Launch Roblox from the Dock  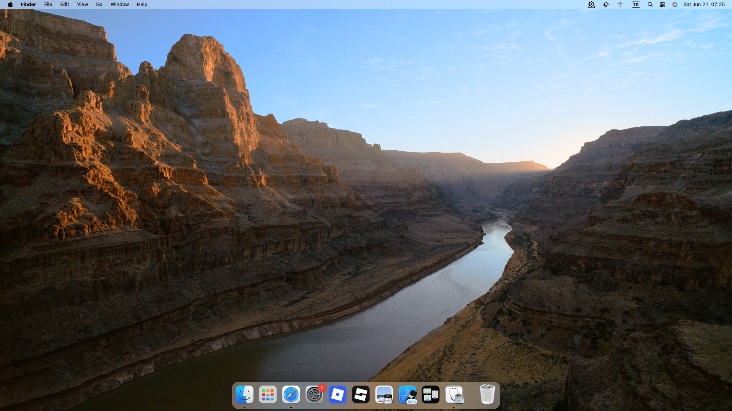coord(337,395)
